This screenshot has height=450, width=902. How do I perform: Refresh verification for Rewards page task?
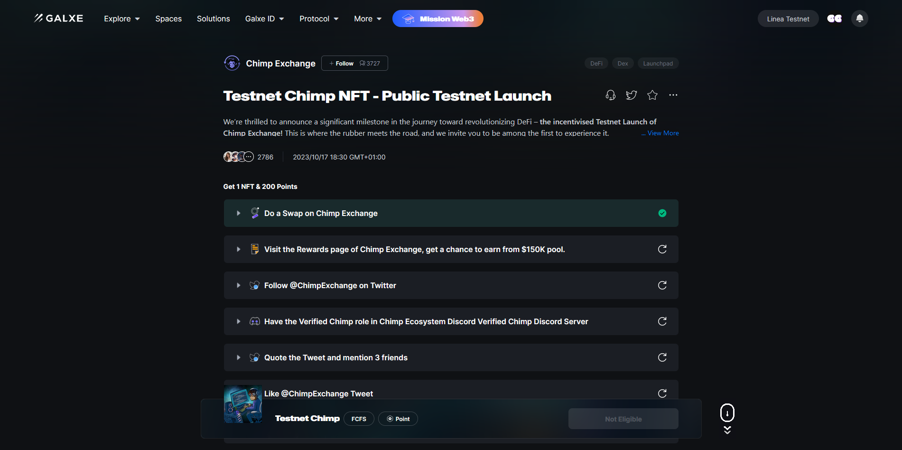662,249
